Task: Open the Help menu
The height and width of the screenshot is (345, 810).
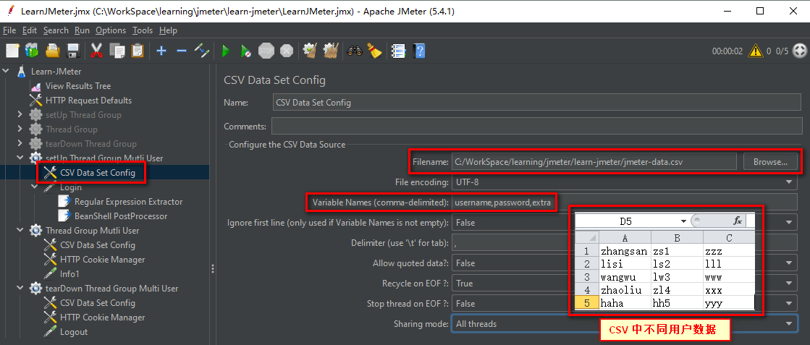Action: (168, 30)
